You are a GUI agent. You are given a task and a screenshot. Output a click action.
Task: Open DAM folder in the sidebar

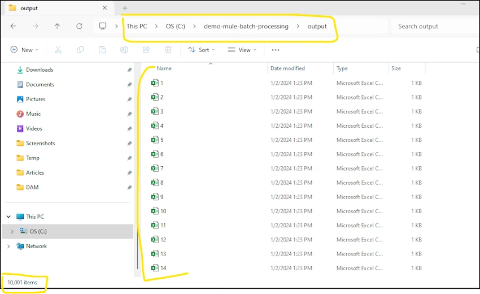click(32, 188)
